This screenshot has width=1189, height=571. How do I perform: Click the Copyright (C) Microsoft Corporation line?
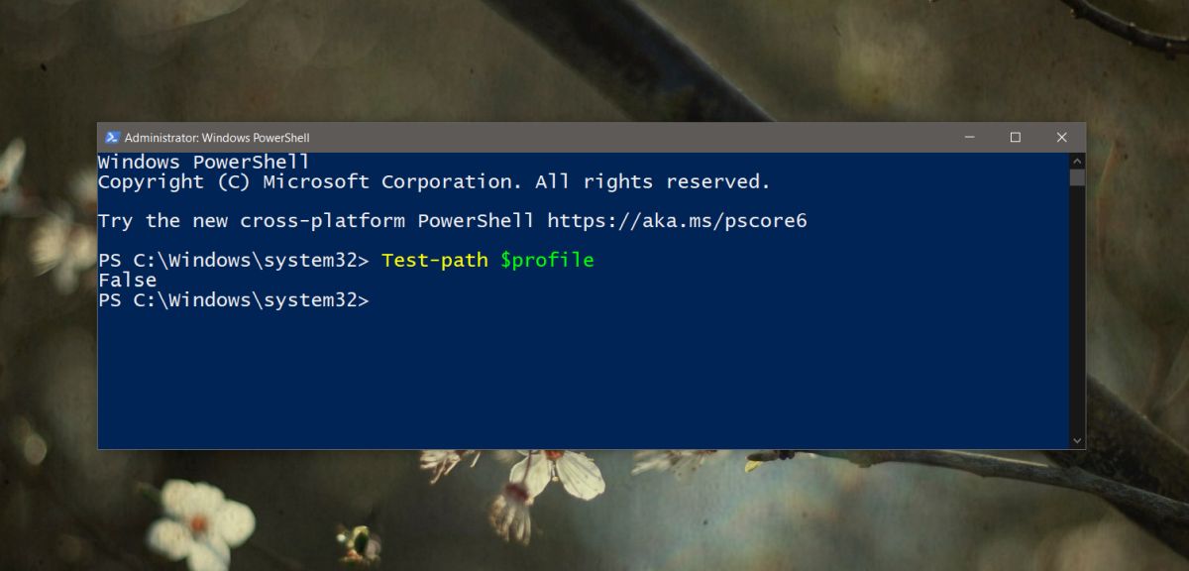pos(434,182)
